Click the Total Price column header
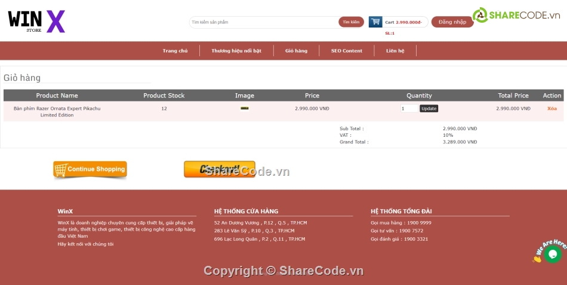 click(513, 96)
